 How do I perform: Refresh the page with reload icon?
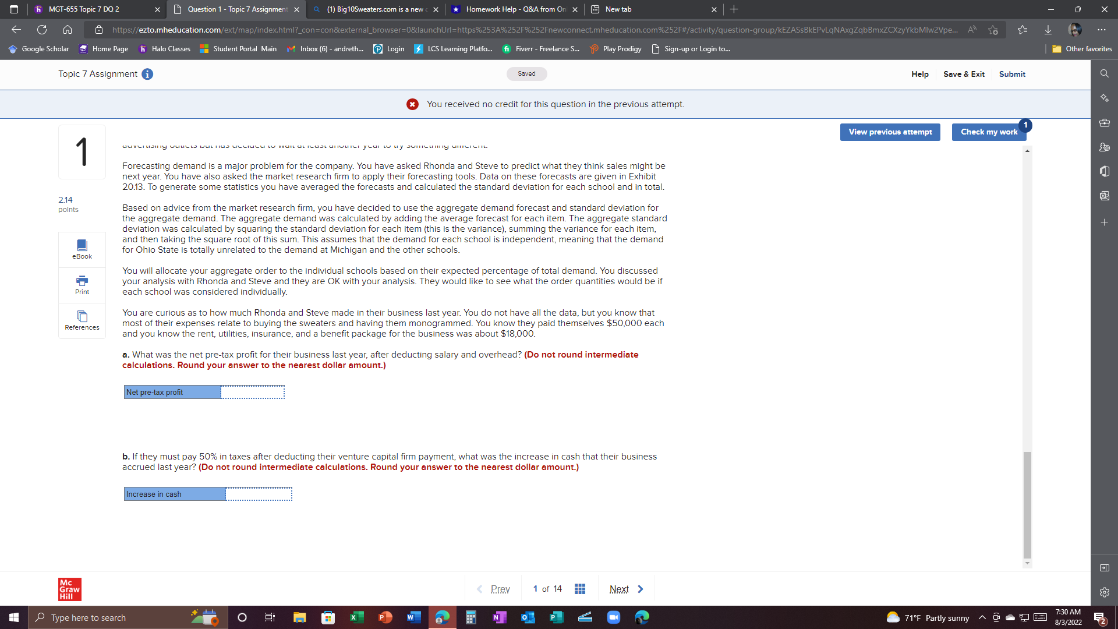point(42,30)
